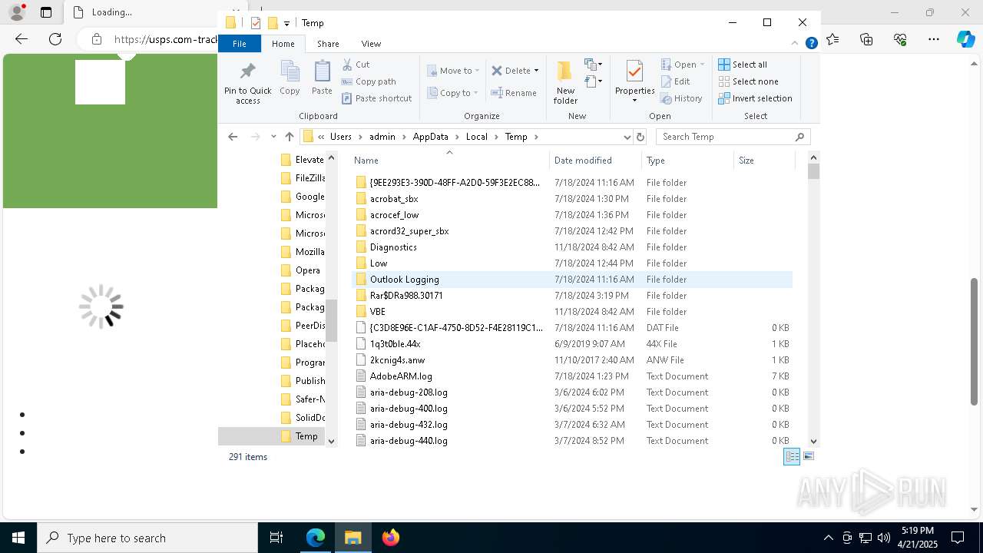This screenshot has height=553, width=983.
Task: Click AppData in the address breadcrumb
Action: click(x=430, y=137)
